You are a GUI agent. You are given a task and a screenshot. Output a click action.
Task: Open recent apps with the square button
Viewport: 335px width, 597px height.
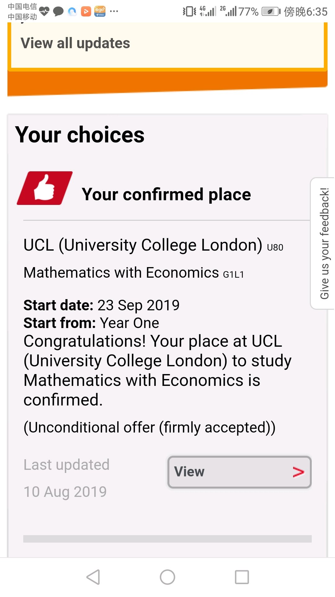[x=242, y=577]
